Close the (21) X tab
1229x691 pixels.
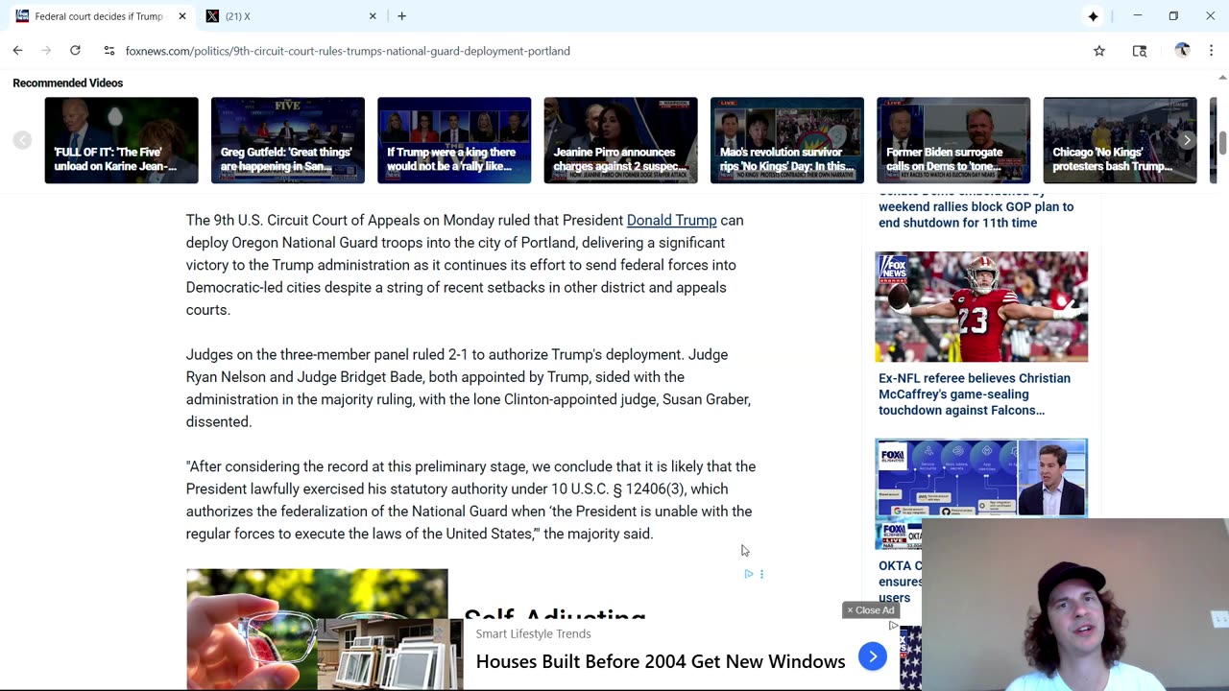point(373,16)
